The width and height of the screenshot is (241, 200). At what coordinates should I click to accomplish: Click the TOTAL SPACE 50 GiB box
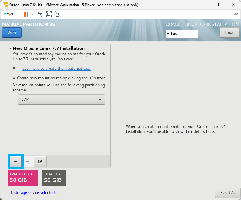tap(54, 178)
